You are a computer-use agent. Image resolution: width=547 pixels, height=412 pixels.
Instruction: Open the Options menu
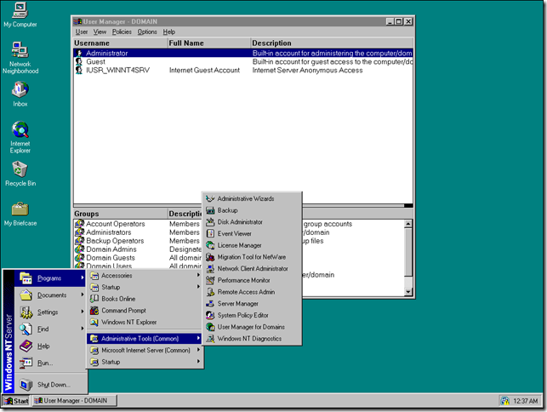pyautogui.click(x=147, y=31)
